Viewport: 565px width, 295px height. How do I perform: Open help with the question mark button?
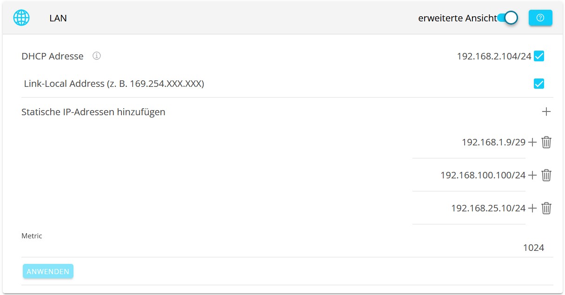(540, 18)
